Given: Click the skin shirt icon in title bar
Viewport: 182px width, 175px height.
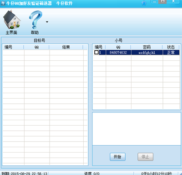Looking at the screenshot, I should click(144, 3).
